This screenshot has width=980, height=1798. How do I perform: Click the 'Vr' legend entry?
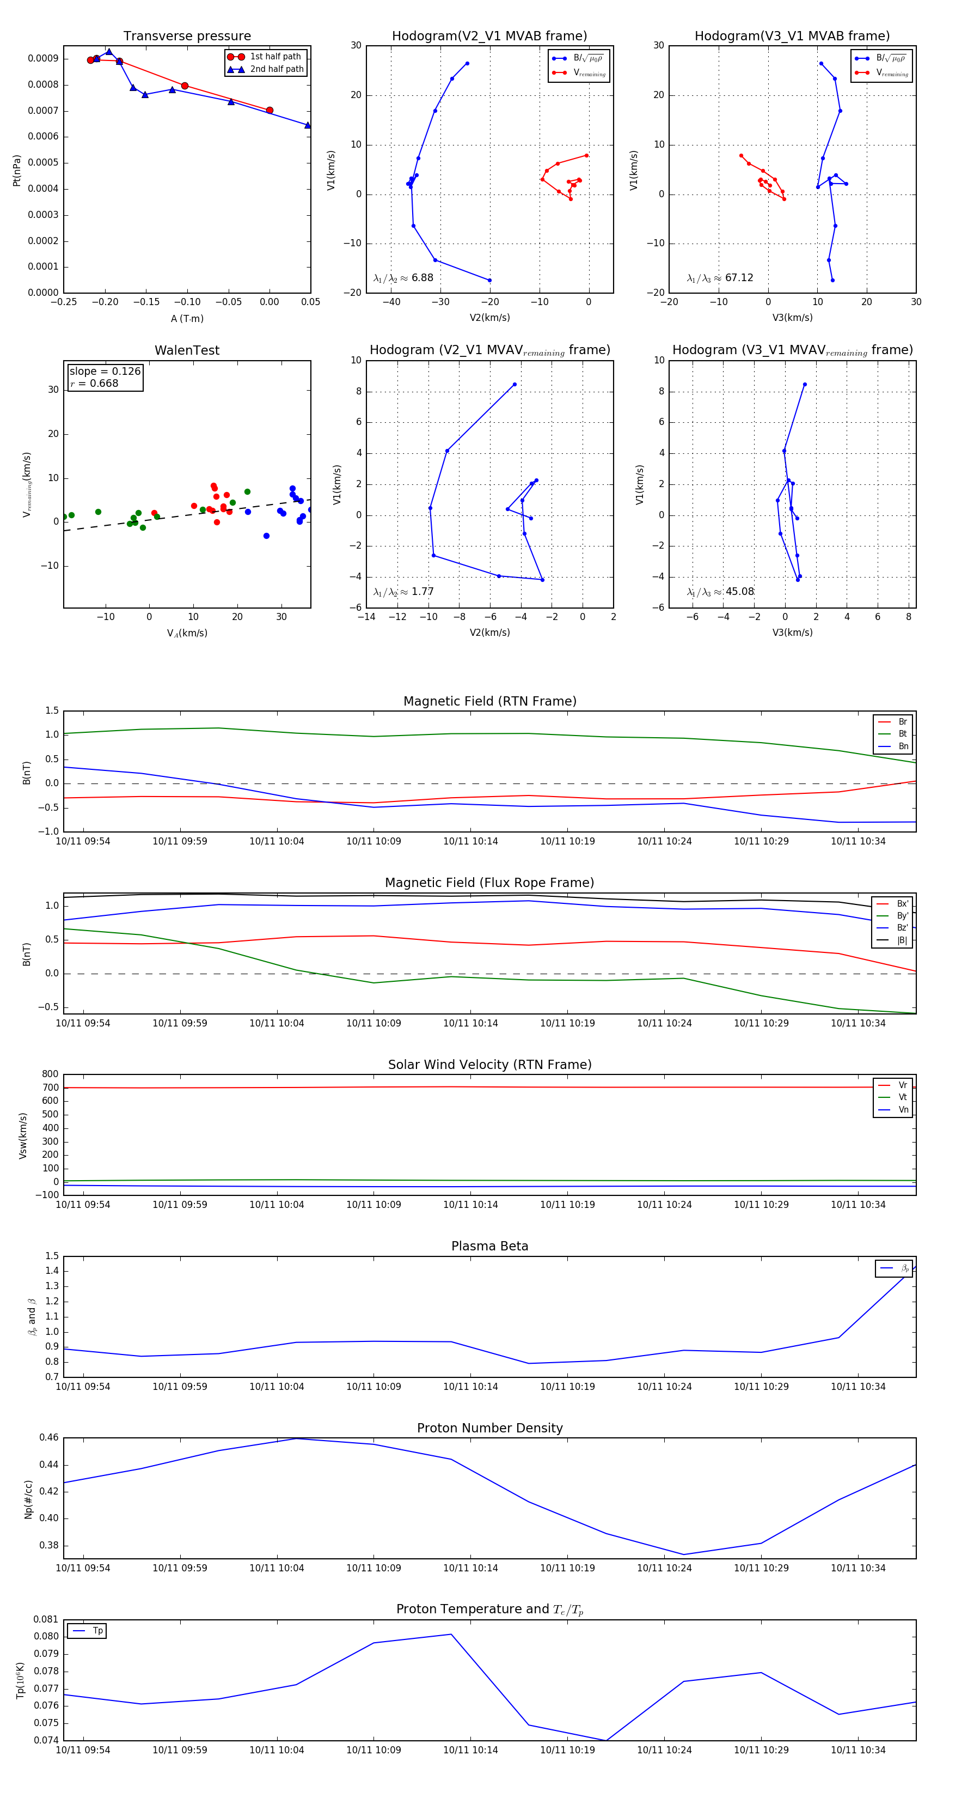coord(893,1085)
